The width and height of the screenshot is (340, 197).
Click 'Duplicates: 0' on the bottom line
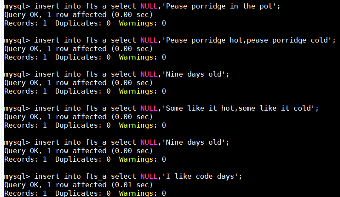pos(83,193)
